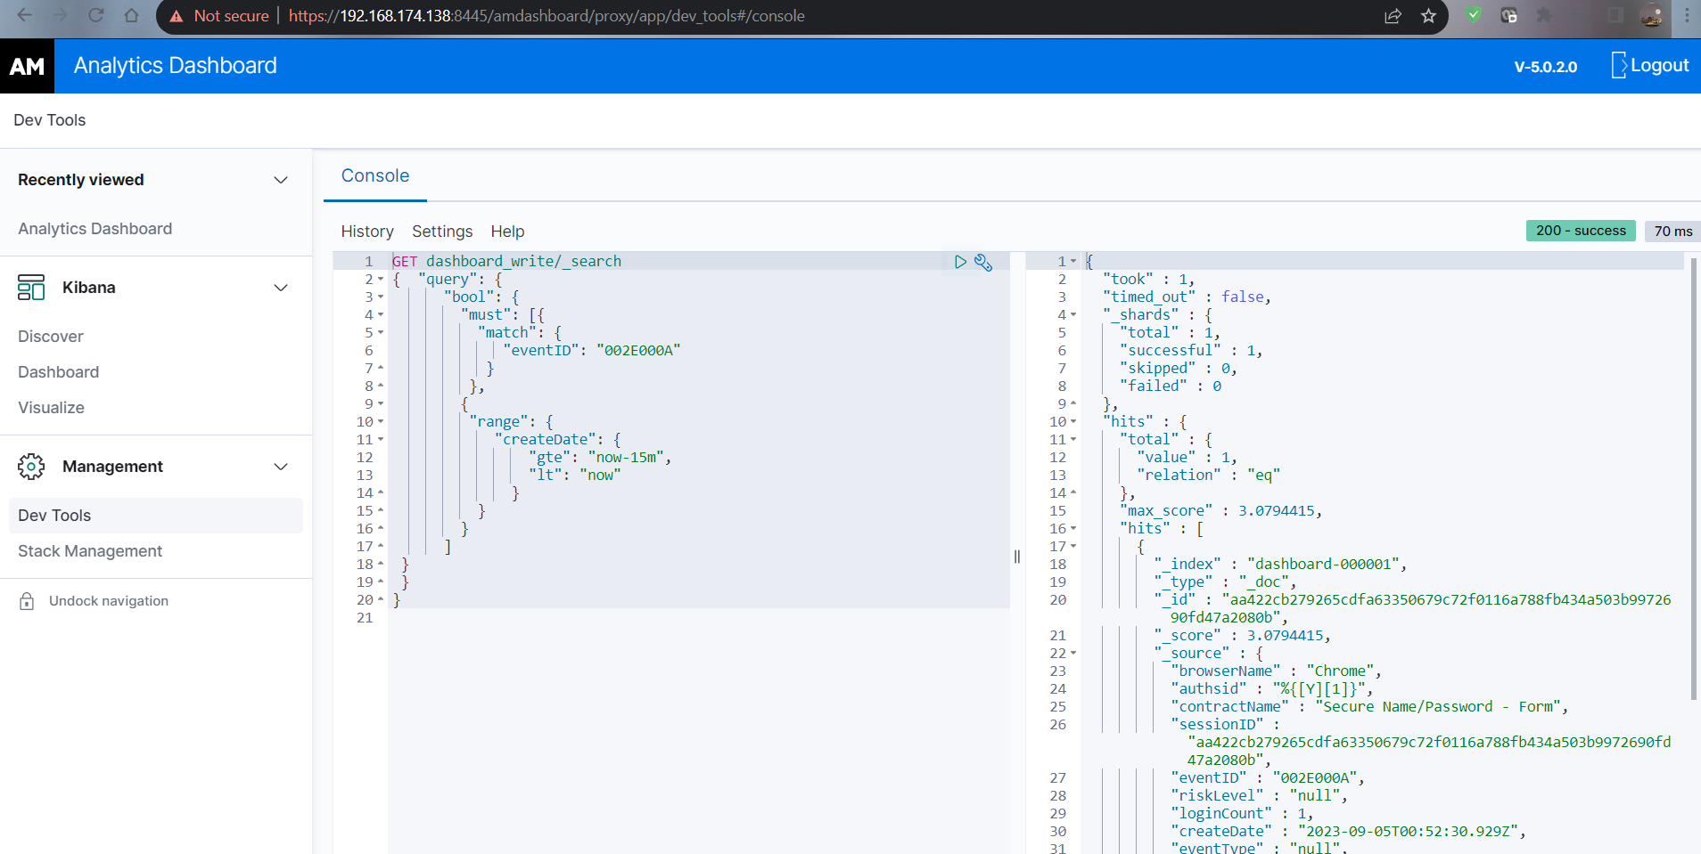Click the AM logo icon
Viewport: 1701px width, 854px height.
[27, 66]
